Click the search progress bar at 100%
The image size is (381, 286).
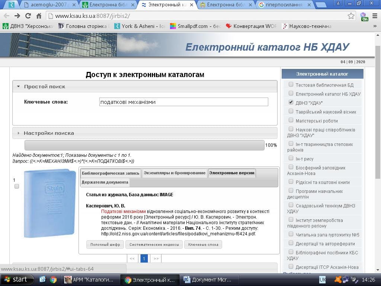tap(144, 145)
